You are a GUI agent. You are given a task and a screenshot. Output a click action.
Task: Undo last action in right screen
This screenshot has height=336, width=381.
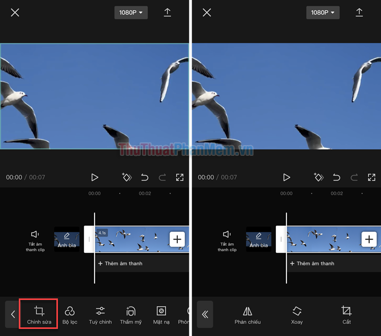pos(336,177)
